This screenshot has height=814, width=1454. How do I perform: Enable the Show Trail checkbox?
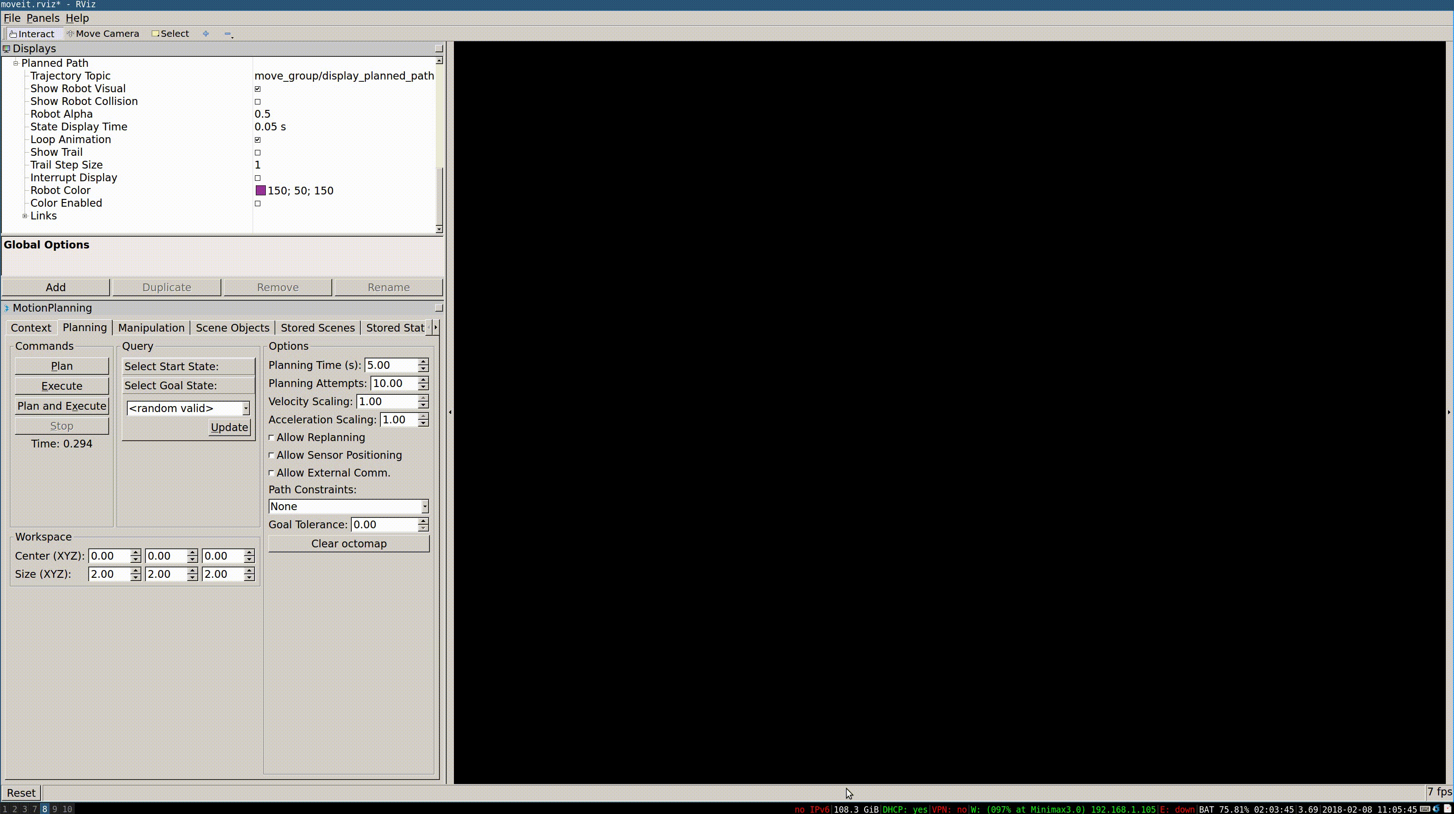click(257, 152)
